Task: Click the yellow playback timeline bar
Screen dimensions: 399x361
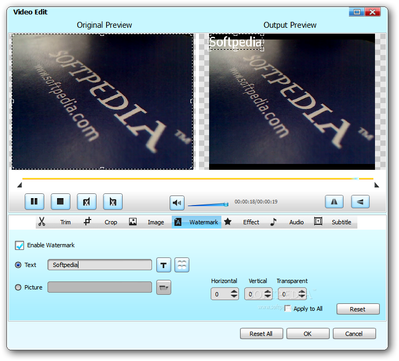Action: click(198, 178)
